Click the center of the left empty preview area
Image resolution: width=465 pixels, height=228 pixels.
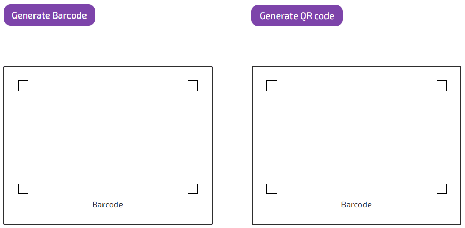[x=108, y=137]
